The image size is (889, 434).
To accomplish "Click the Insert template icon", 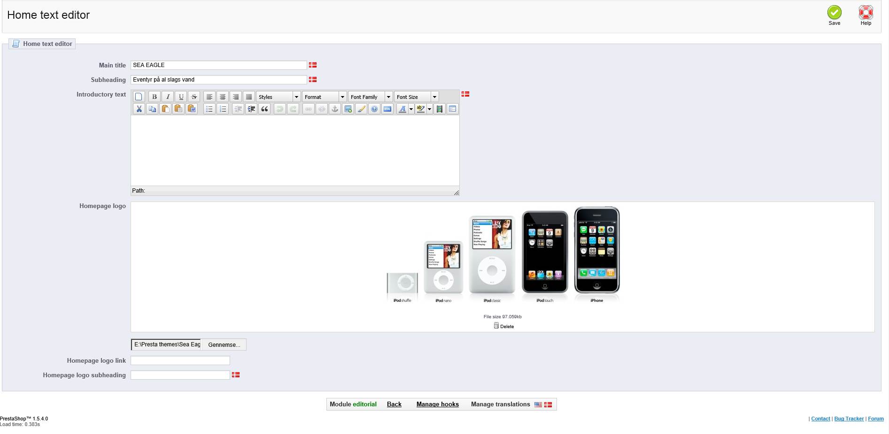I will [453, 109].
